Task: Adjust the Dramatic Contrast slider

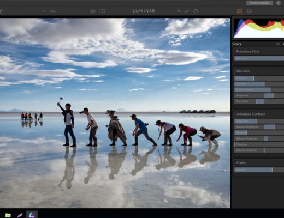Action: pyautogui.click(x=259, y=84)
